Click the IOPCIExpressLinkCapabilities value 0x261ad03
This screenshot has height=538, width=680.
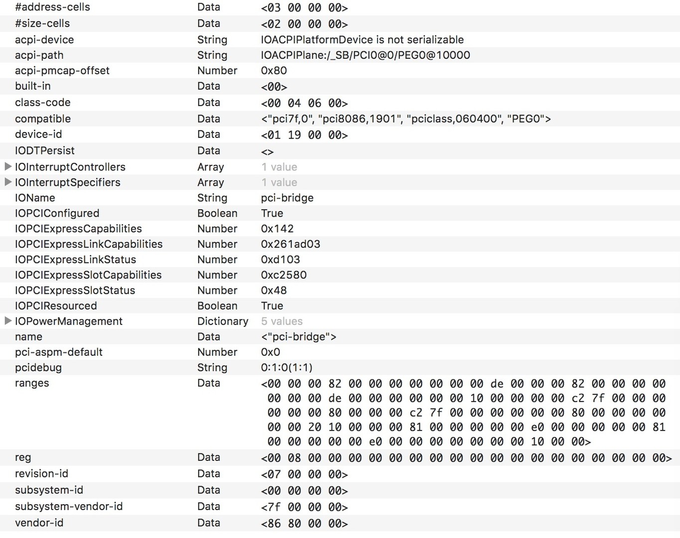click(290, 244)
